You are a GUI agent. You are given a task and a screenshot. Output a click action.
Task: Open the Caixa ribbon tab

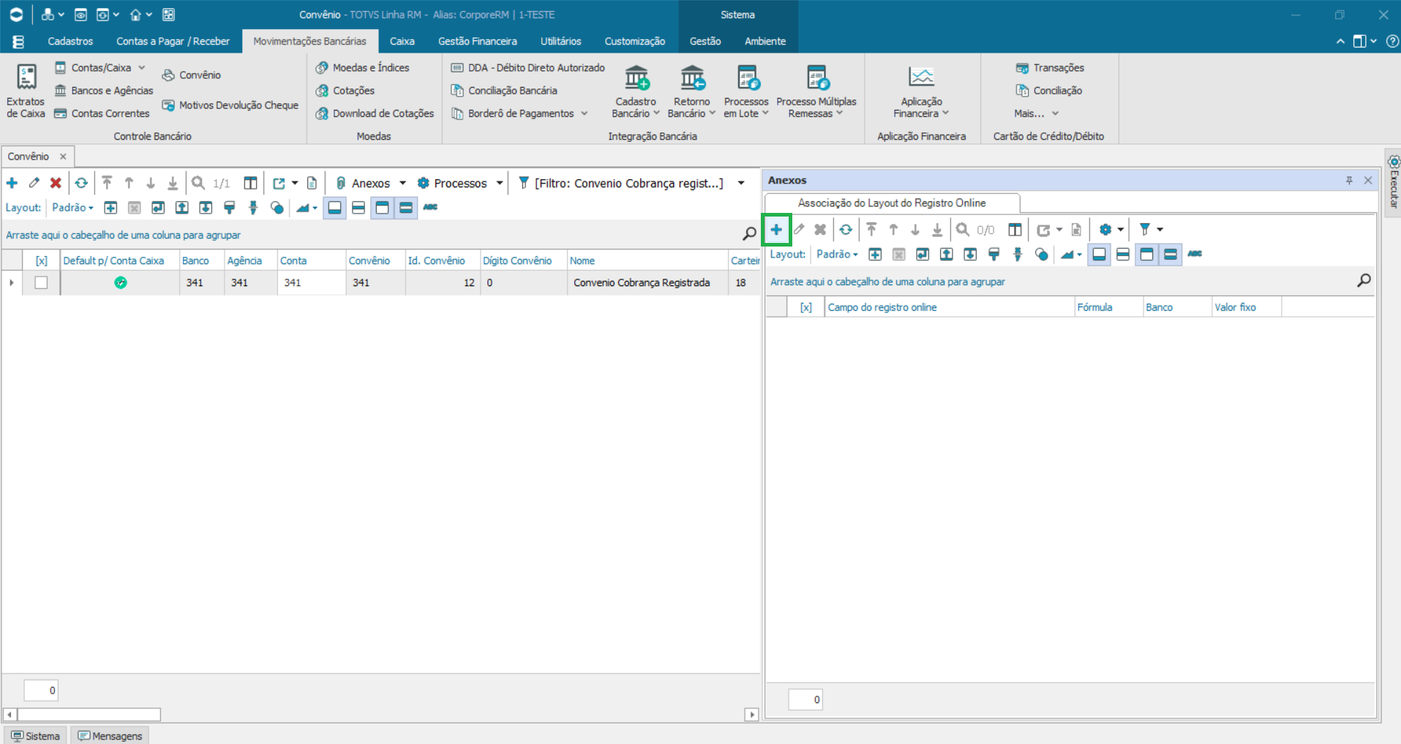click(x=402, y=42)
